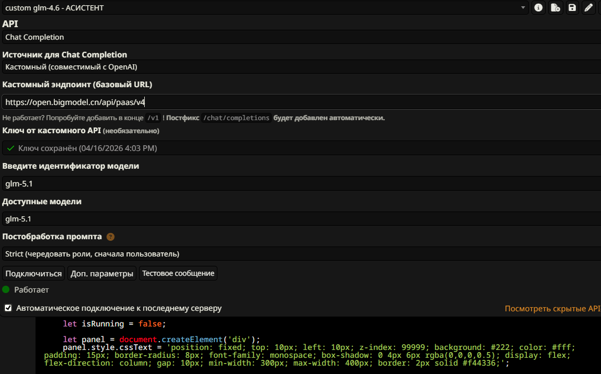The image size is (601, 374).
Task: Open the API dropdown showing Chat Completion
Action: point(301,37)
